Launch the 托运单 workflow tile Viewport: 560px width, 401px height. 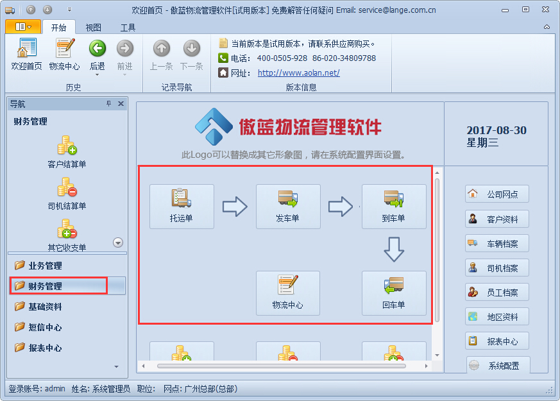pyautogui.click(x=182, y=207)
